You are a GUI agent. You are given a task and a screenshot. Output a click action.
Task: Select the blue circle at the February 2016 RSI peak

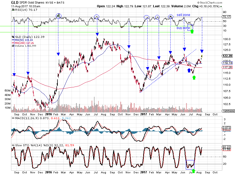(58, 16)
